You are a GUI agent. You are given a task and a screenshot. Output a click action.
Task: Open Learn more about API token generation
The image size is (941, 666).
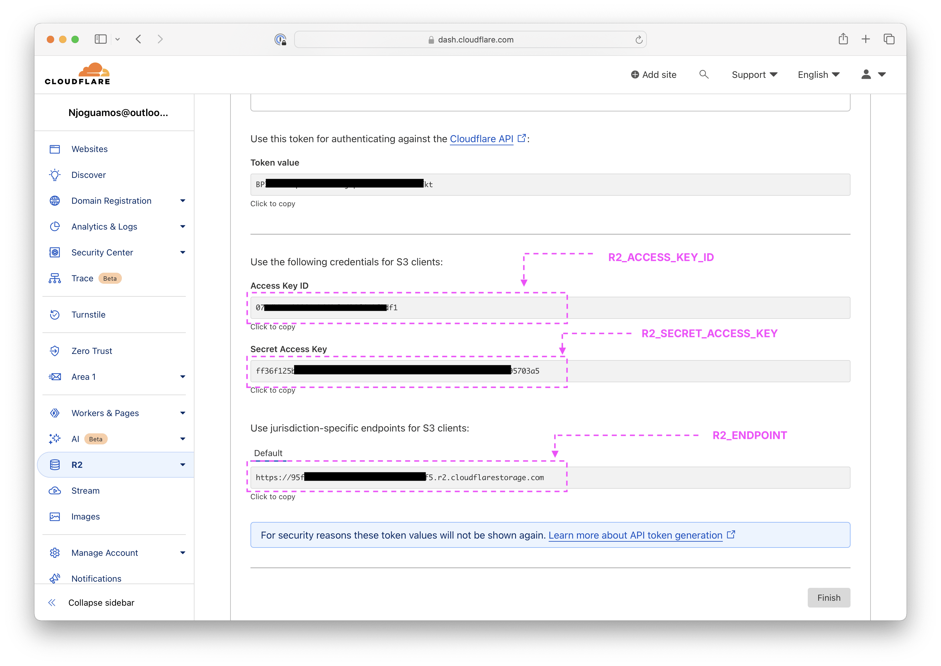pyautogui.click(x=635, y=535)
